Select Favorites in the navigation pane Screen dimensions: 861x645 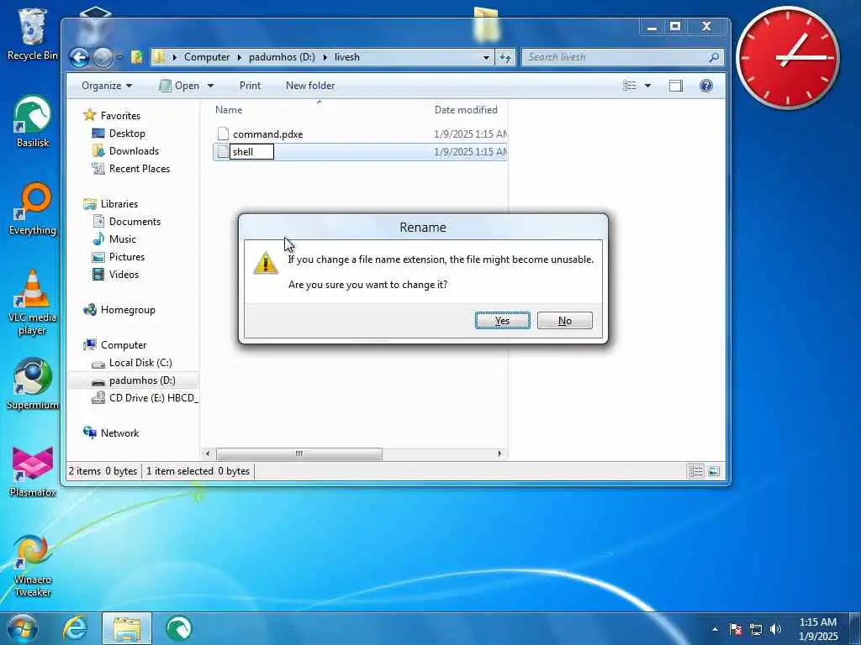tap(120, 116)
